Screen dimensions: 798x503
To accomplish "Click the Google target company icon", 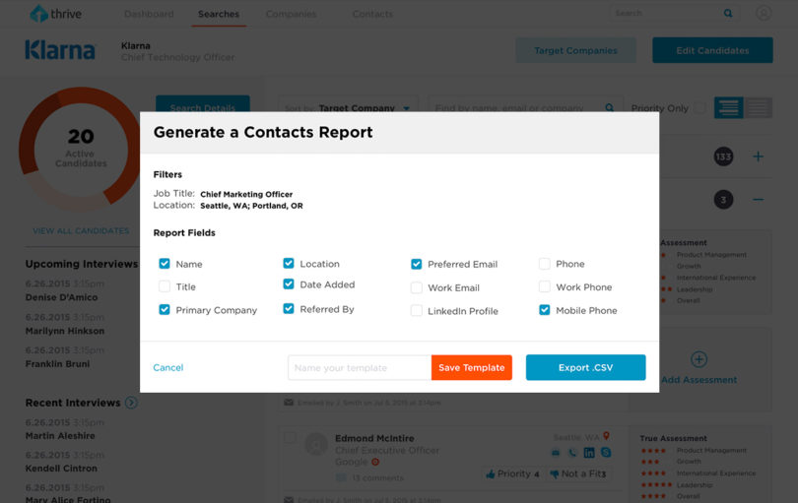I will pos(375,462).
